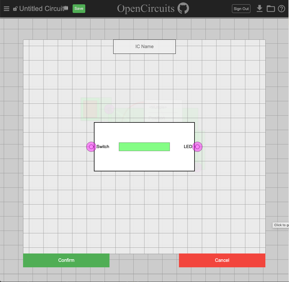Image resolution: width=289 pixels, height=282 pixels.
Task: Sign Out of your account
Action: click(241, 8)
